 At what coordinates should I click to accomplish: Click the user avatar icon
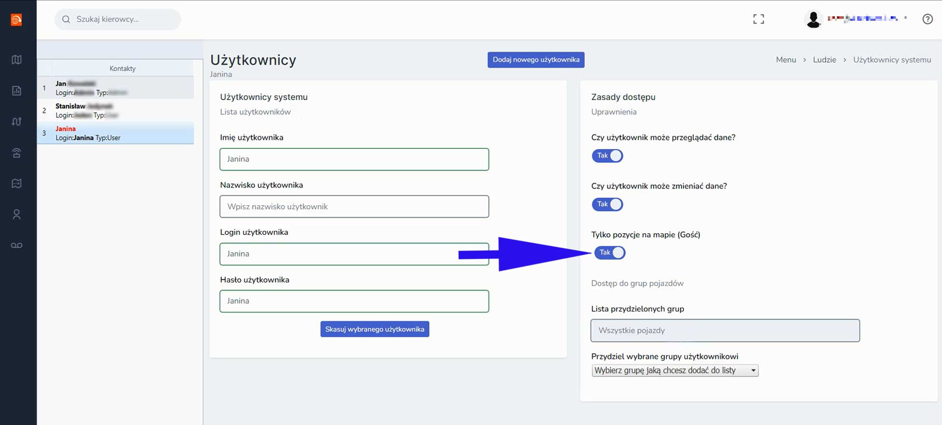[x=814, y=19]
